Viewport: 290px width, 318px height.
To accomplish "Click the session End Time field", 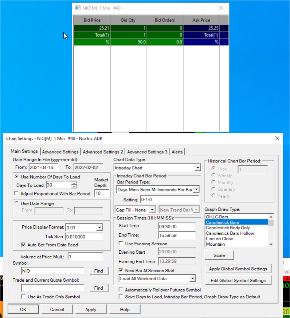I will 177,235.
